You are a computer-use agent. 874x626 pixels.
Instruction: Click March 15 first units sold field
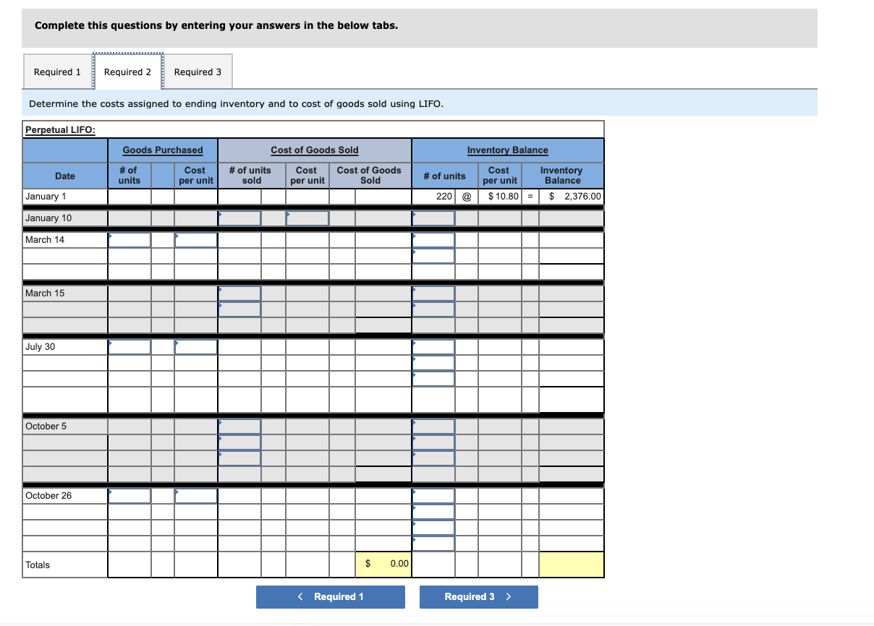coord(239,293)
